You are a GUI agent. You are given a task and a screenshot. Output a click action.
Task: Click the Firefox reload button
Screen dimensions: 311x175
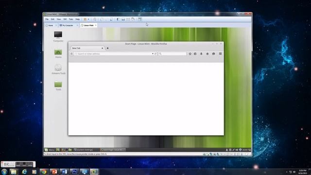point(155,54)
